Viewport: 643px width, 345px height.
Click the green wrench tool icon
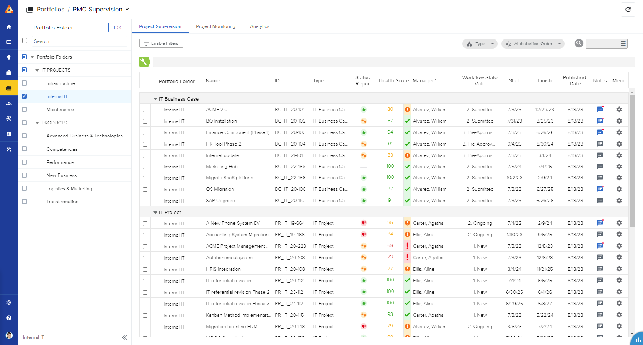tap(145, 62)
